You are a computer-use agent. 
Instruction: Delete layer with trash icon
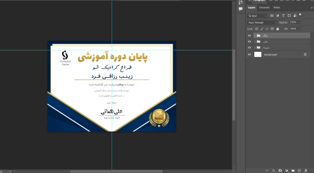(306, 170)
